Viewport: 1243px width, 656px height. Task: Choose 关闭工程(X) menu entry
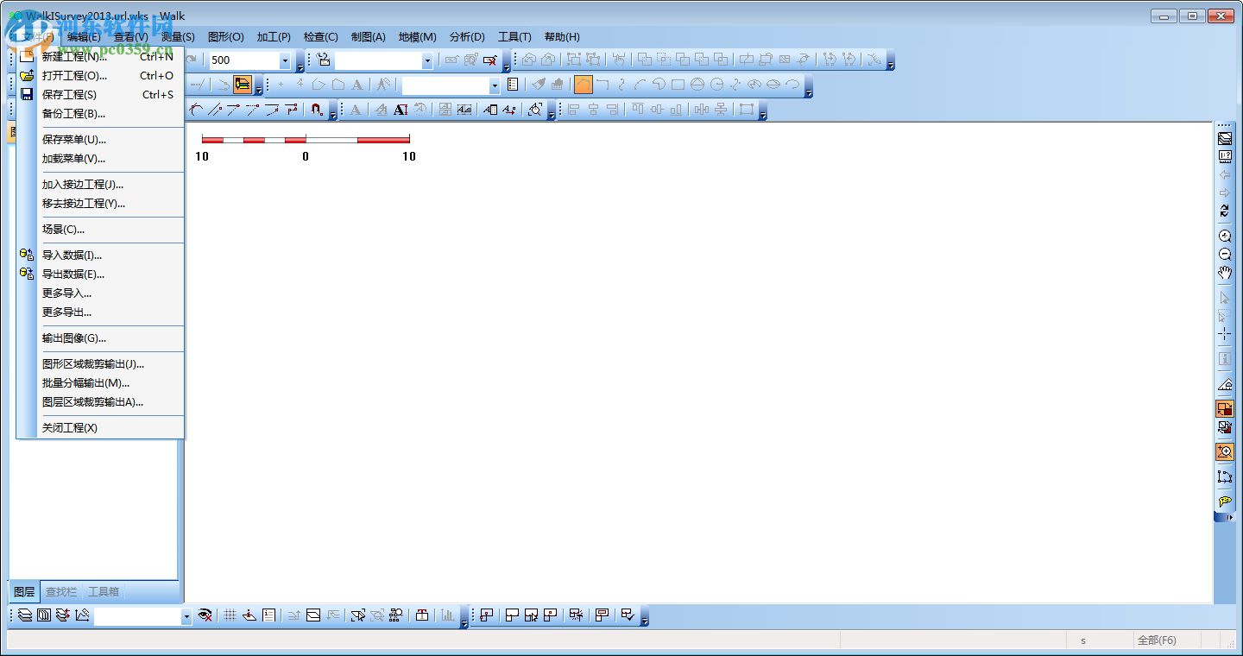100,428
